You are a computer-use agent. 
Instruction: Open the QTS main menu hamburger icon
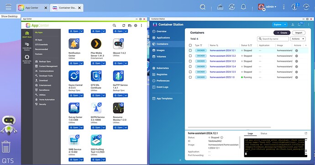(8, 7)
